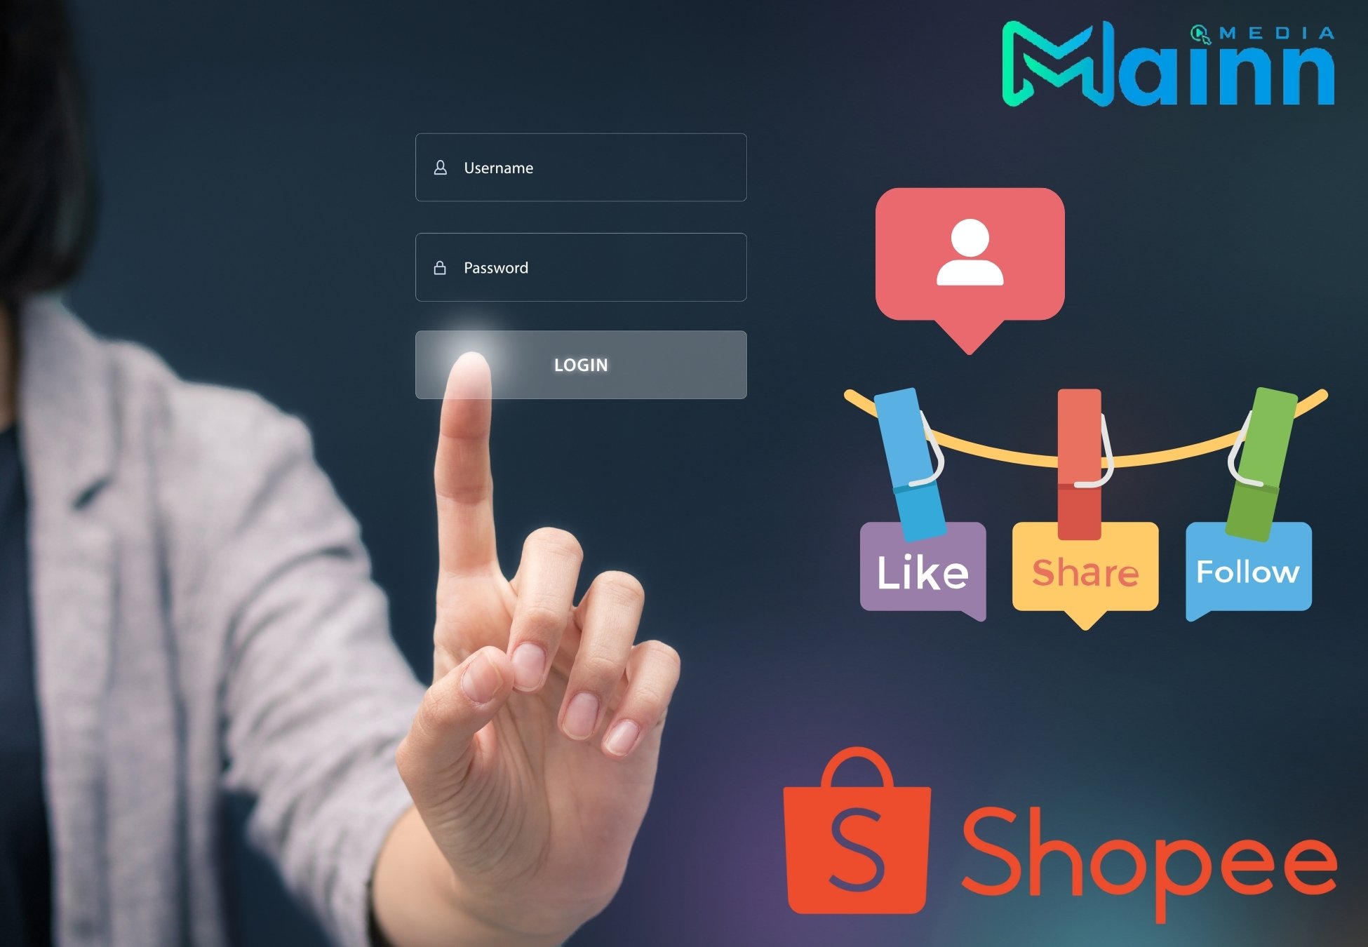
Task: Click the lock icon on Password field
Action: pos(438,267)
